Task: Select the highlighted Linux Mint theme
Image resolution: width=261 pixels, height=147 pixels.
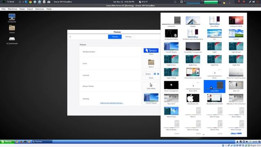Action: coord(215,86)
